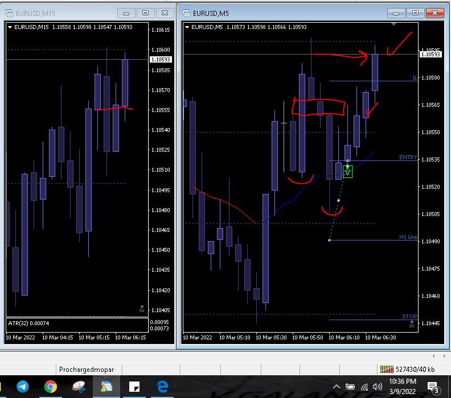Open the Sticky Notes taskbar icon
Image resolution: width=451 pixels, height=398 pixels.
click(134, 387)
